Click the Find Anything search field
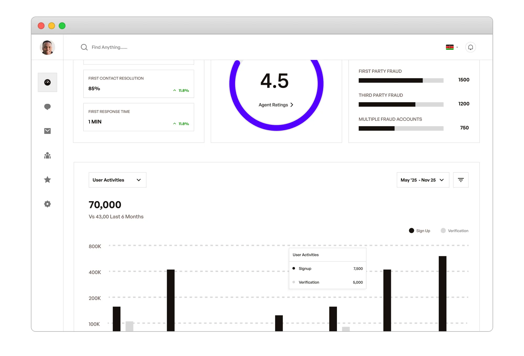Image resolution: width=524 pixels, height=356 pixels. [109, 47]
